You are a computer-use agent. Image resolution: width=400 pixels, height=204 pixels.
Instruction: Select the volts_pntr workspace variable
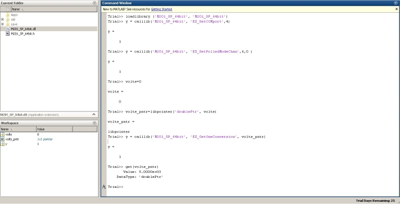49,139
